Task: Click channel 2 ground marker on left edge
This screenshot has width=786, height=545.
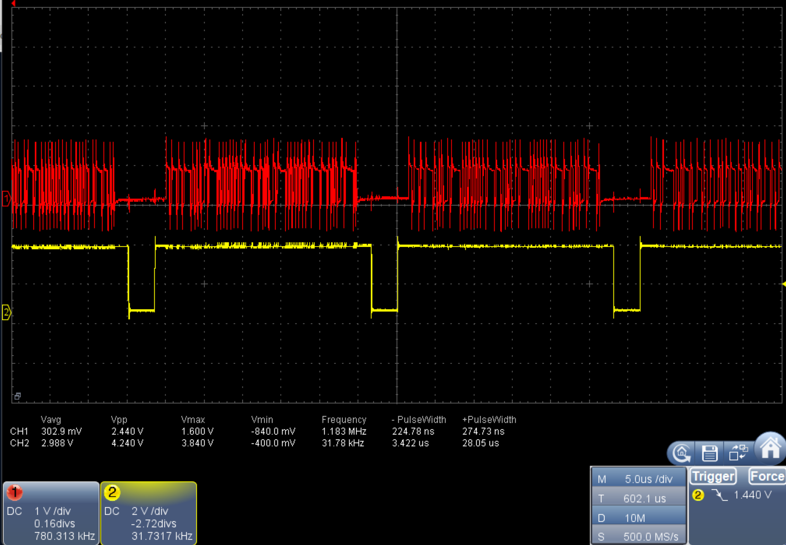Action: coord(6,312)
